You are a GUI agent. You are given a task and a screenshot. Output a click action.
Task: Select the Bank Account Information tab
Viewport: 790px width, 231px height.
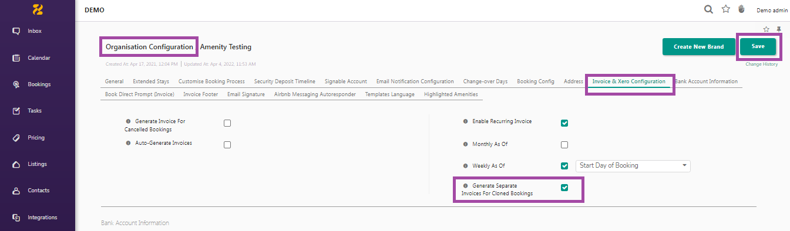pos(706,81)
